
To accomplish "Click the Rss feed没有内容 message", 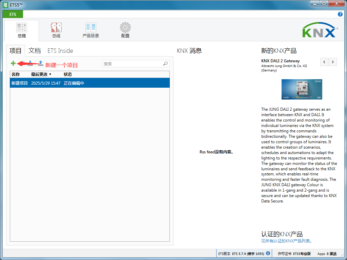I will [x=217, y=152].
